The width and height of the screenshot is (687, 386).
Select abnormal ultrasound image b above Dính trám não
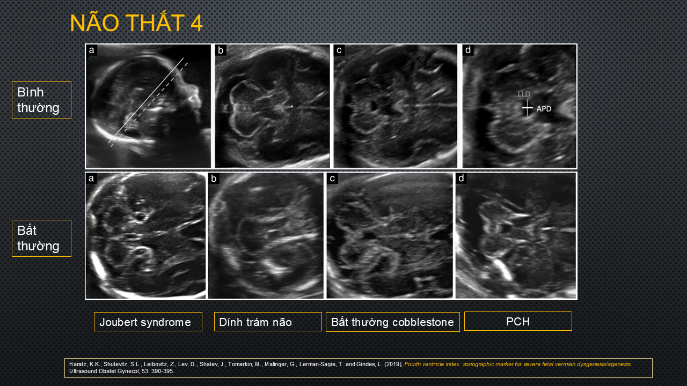tap(266, 235)
